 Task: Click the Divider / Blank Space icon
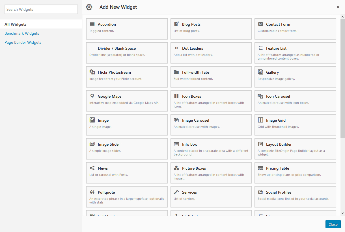tap(92, 48)
